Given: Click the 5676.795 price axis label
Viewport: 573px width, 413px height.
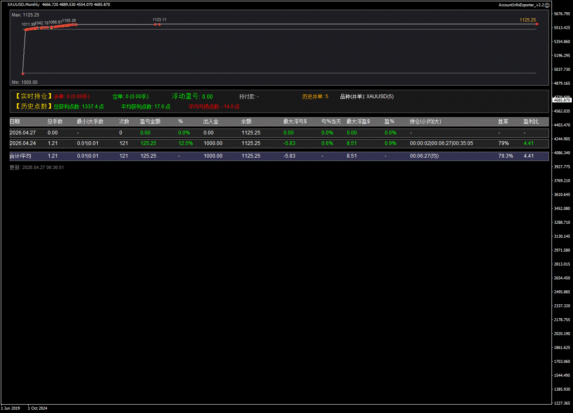Looking at the screenshot, I should 562,14.
